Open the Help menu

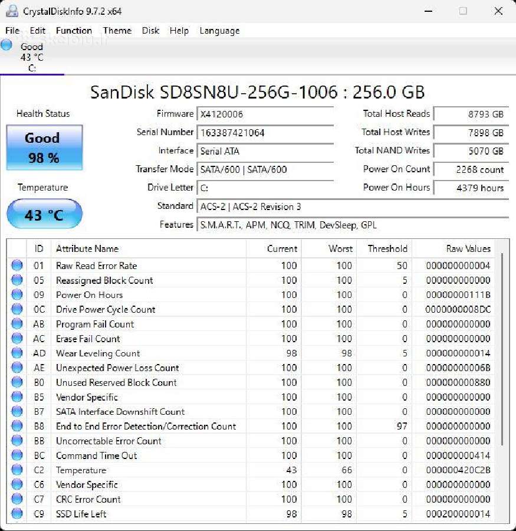[x=179, y=31]
